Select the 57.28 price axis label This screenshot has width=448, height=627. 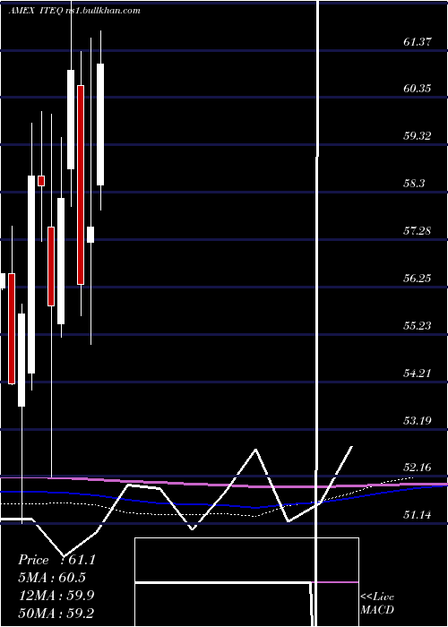[x=418, y=231]
